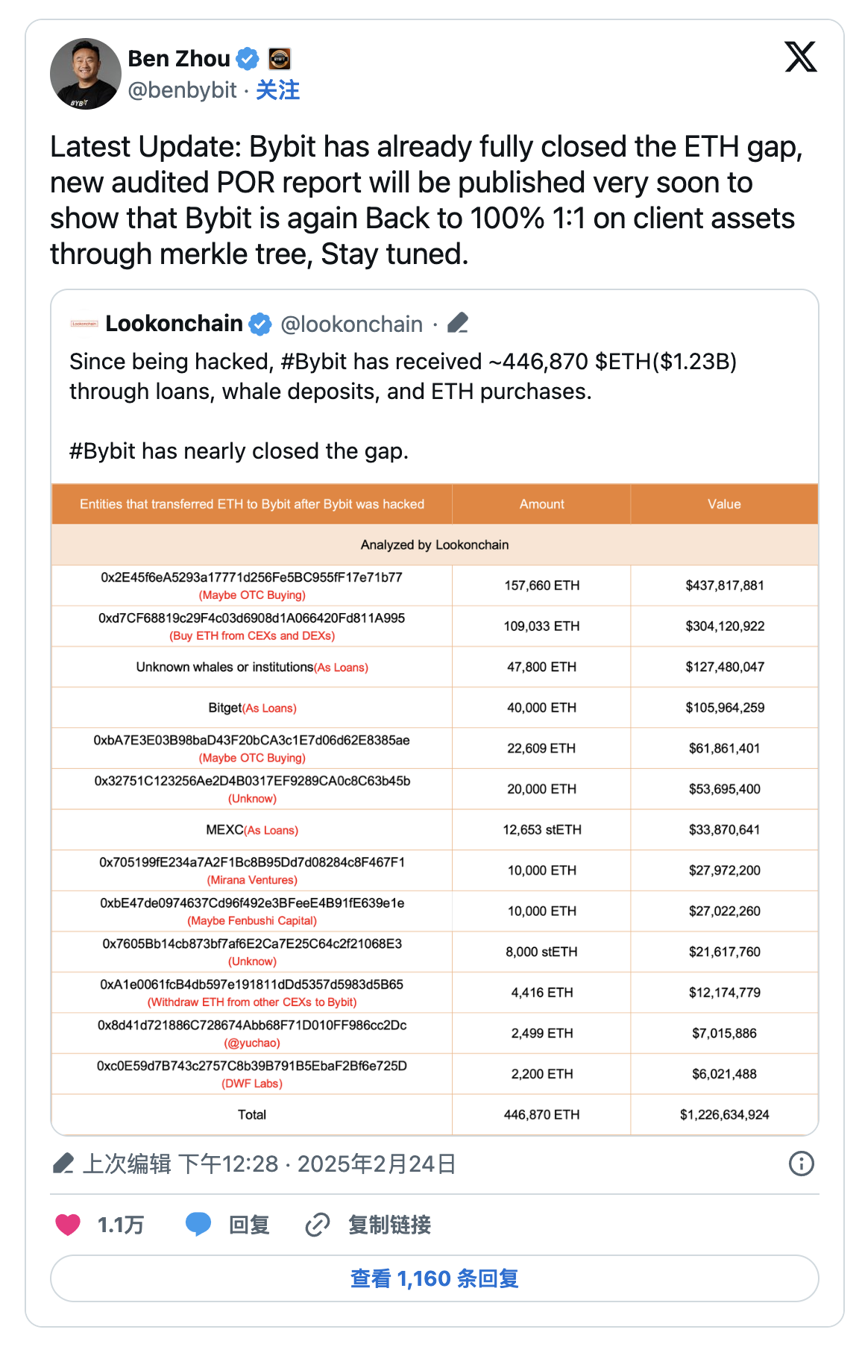Click the X logo icon

pyautogui.click(x=800, y=57)
